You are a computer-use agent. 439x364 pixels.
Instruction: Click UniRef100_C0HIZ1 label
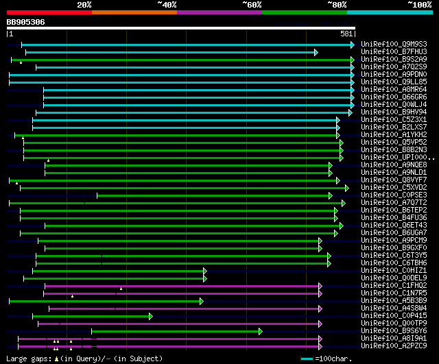394,271
